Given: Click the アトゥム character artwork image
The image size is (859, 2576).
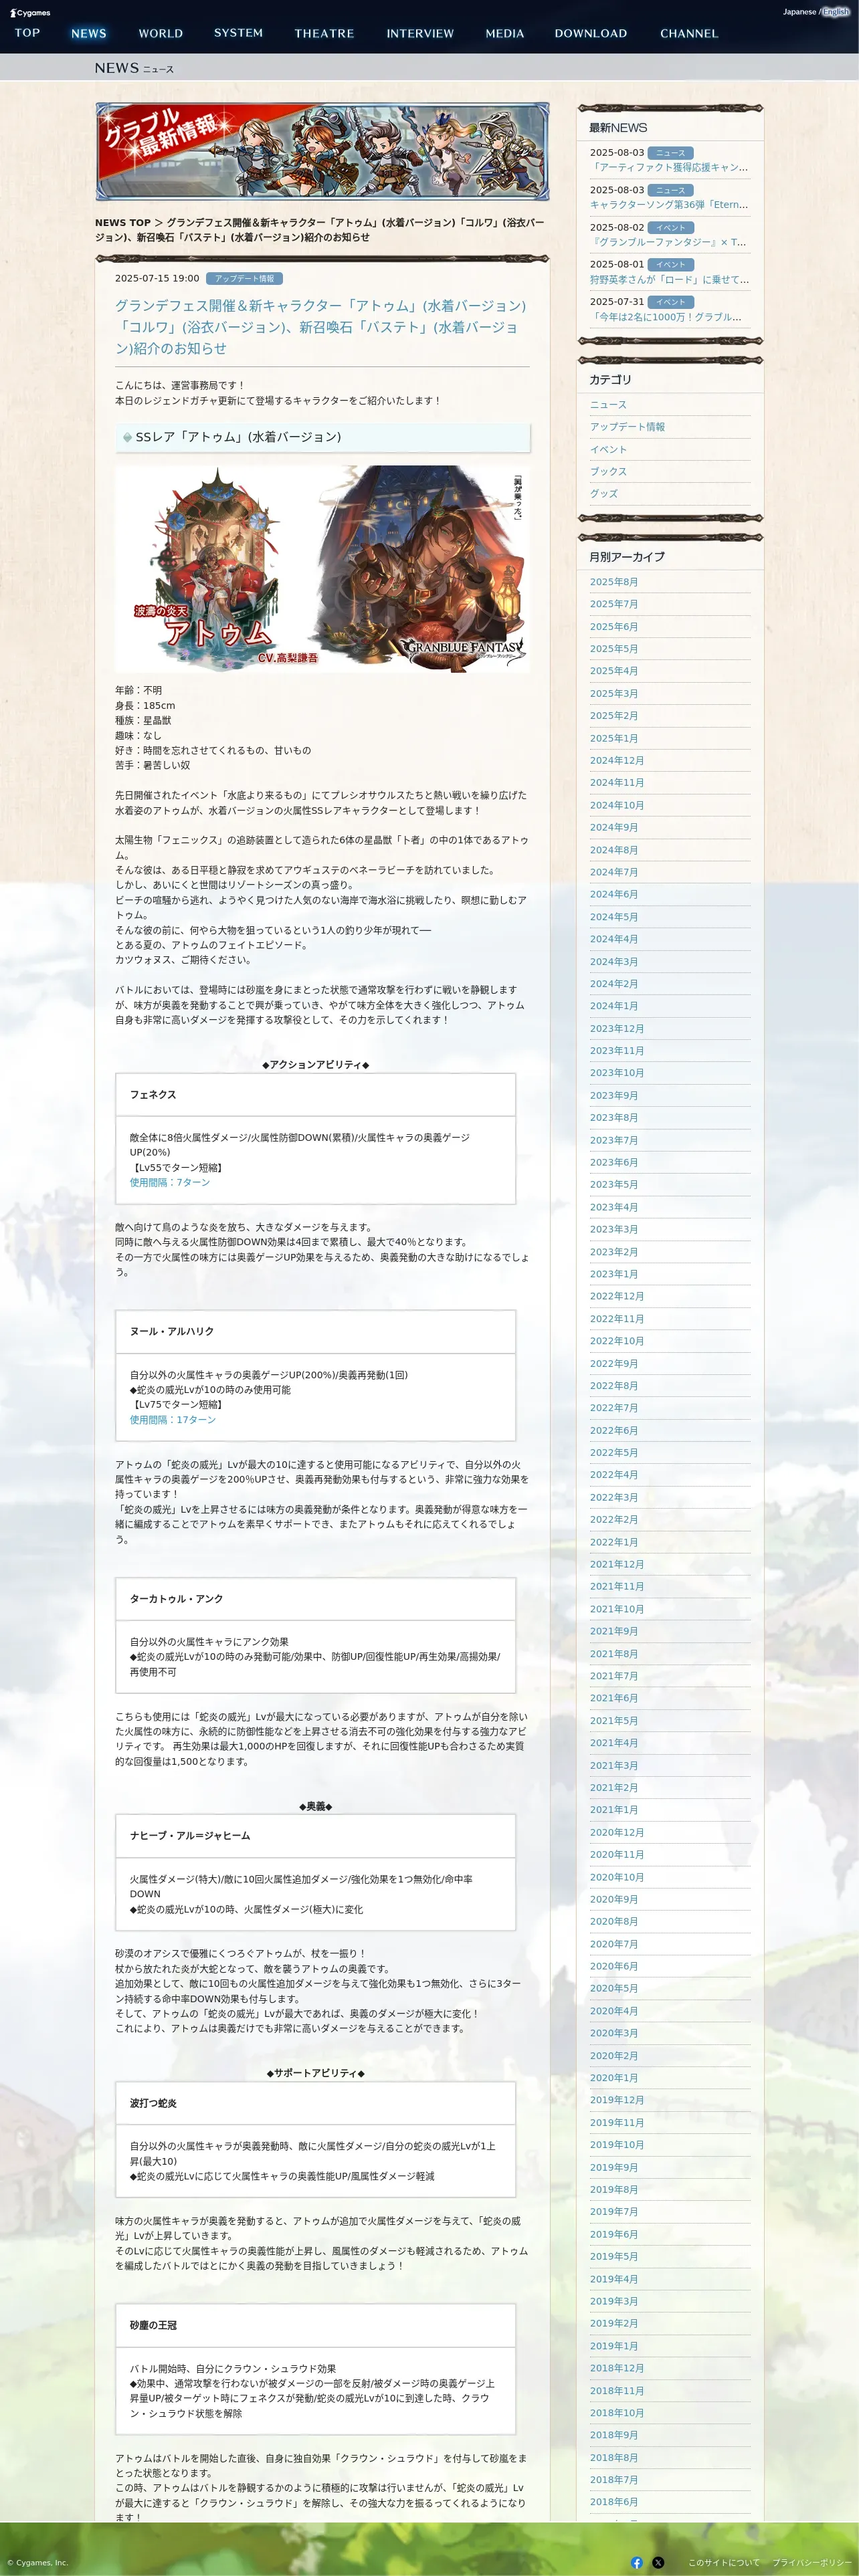Looking at the screenshot, I should pyautogui.click(x=322, y=569).
